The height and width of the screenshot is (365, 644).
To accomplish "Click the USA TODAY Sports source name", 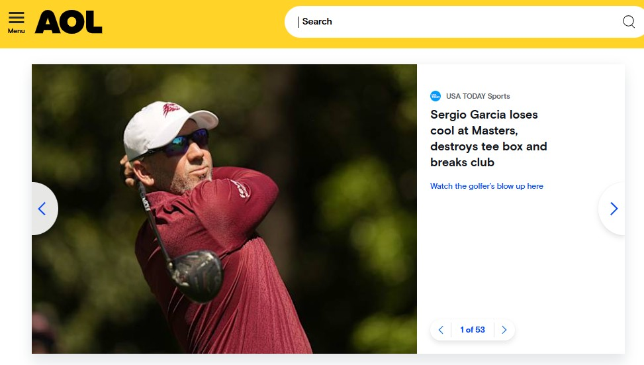I will click(x=478, y=96).
